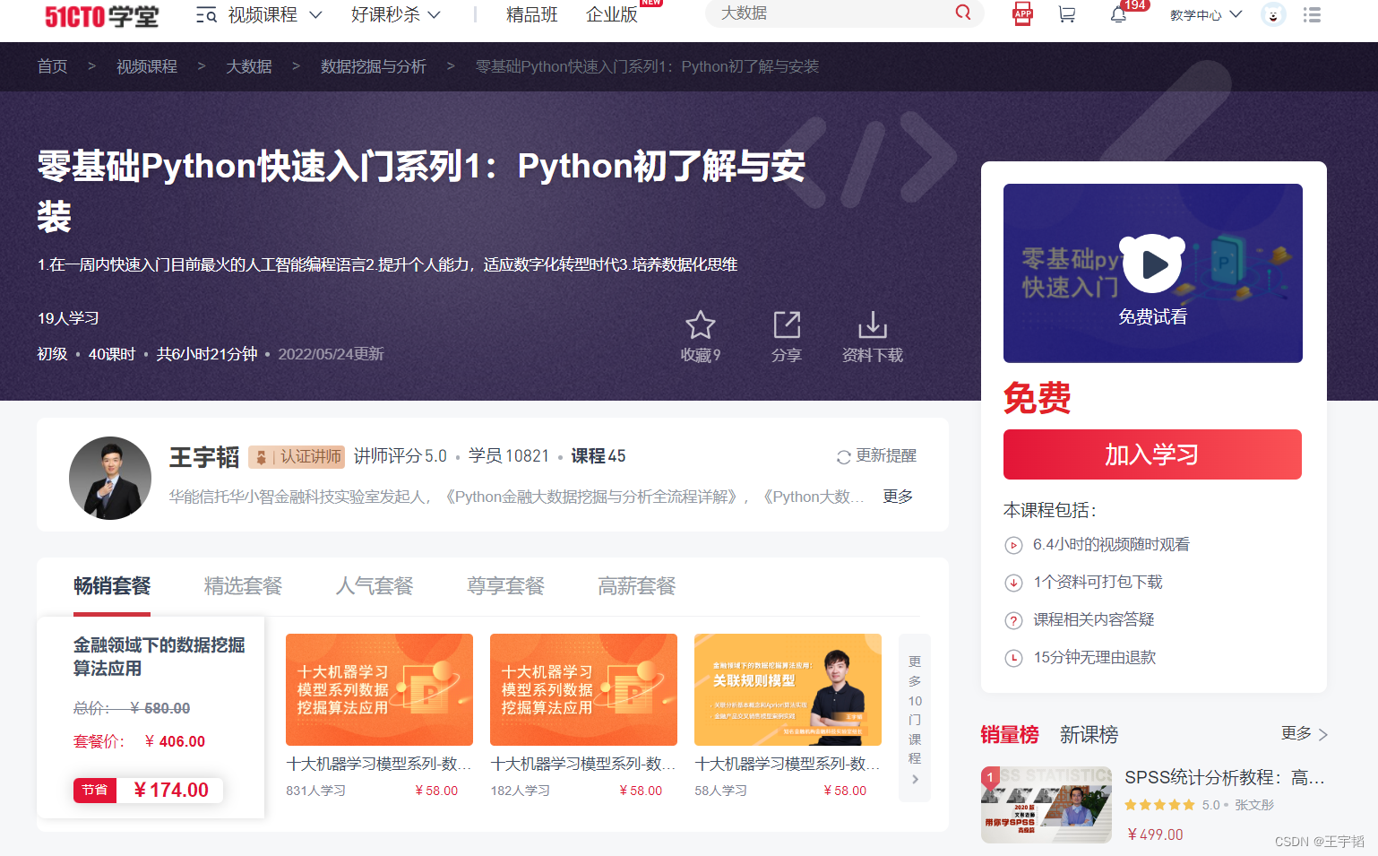1378x856 pixels.
Task: Click the 课程 45 count text
Action: [x=599, y=456]
